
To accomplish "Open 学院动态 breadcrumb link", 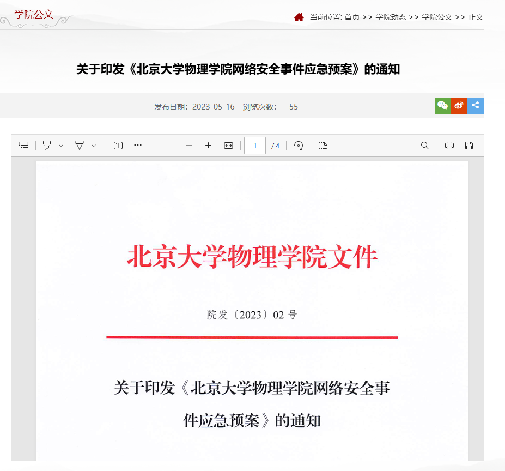I will pos(391,17).
